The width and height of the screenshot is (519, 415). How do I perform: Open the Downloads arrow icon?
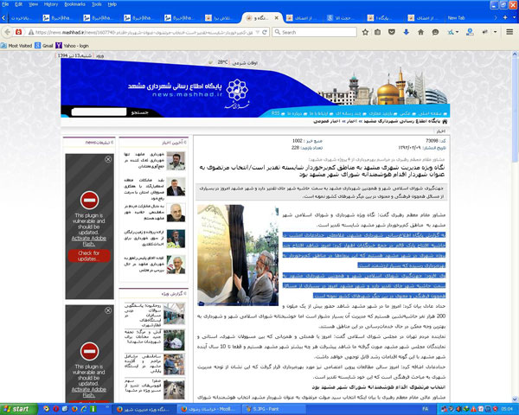point(407,32)
